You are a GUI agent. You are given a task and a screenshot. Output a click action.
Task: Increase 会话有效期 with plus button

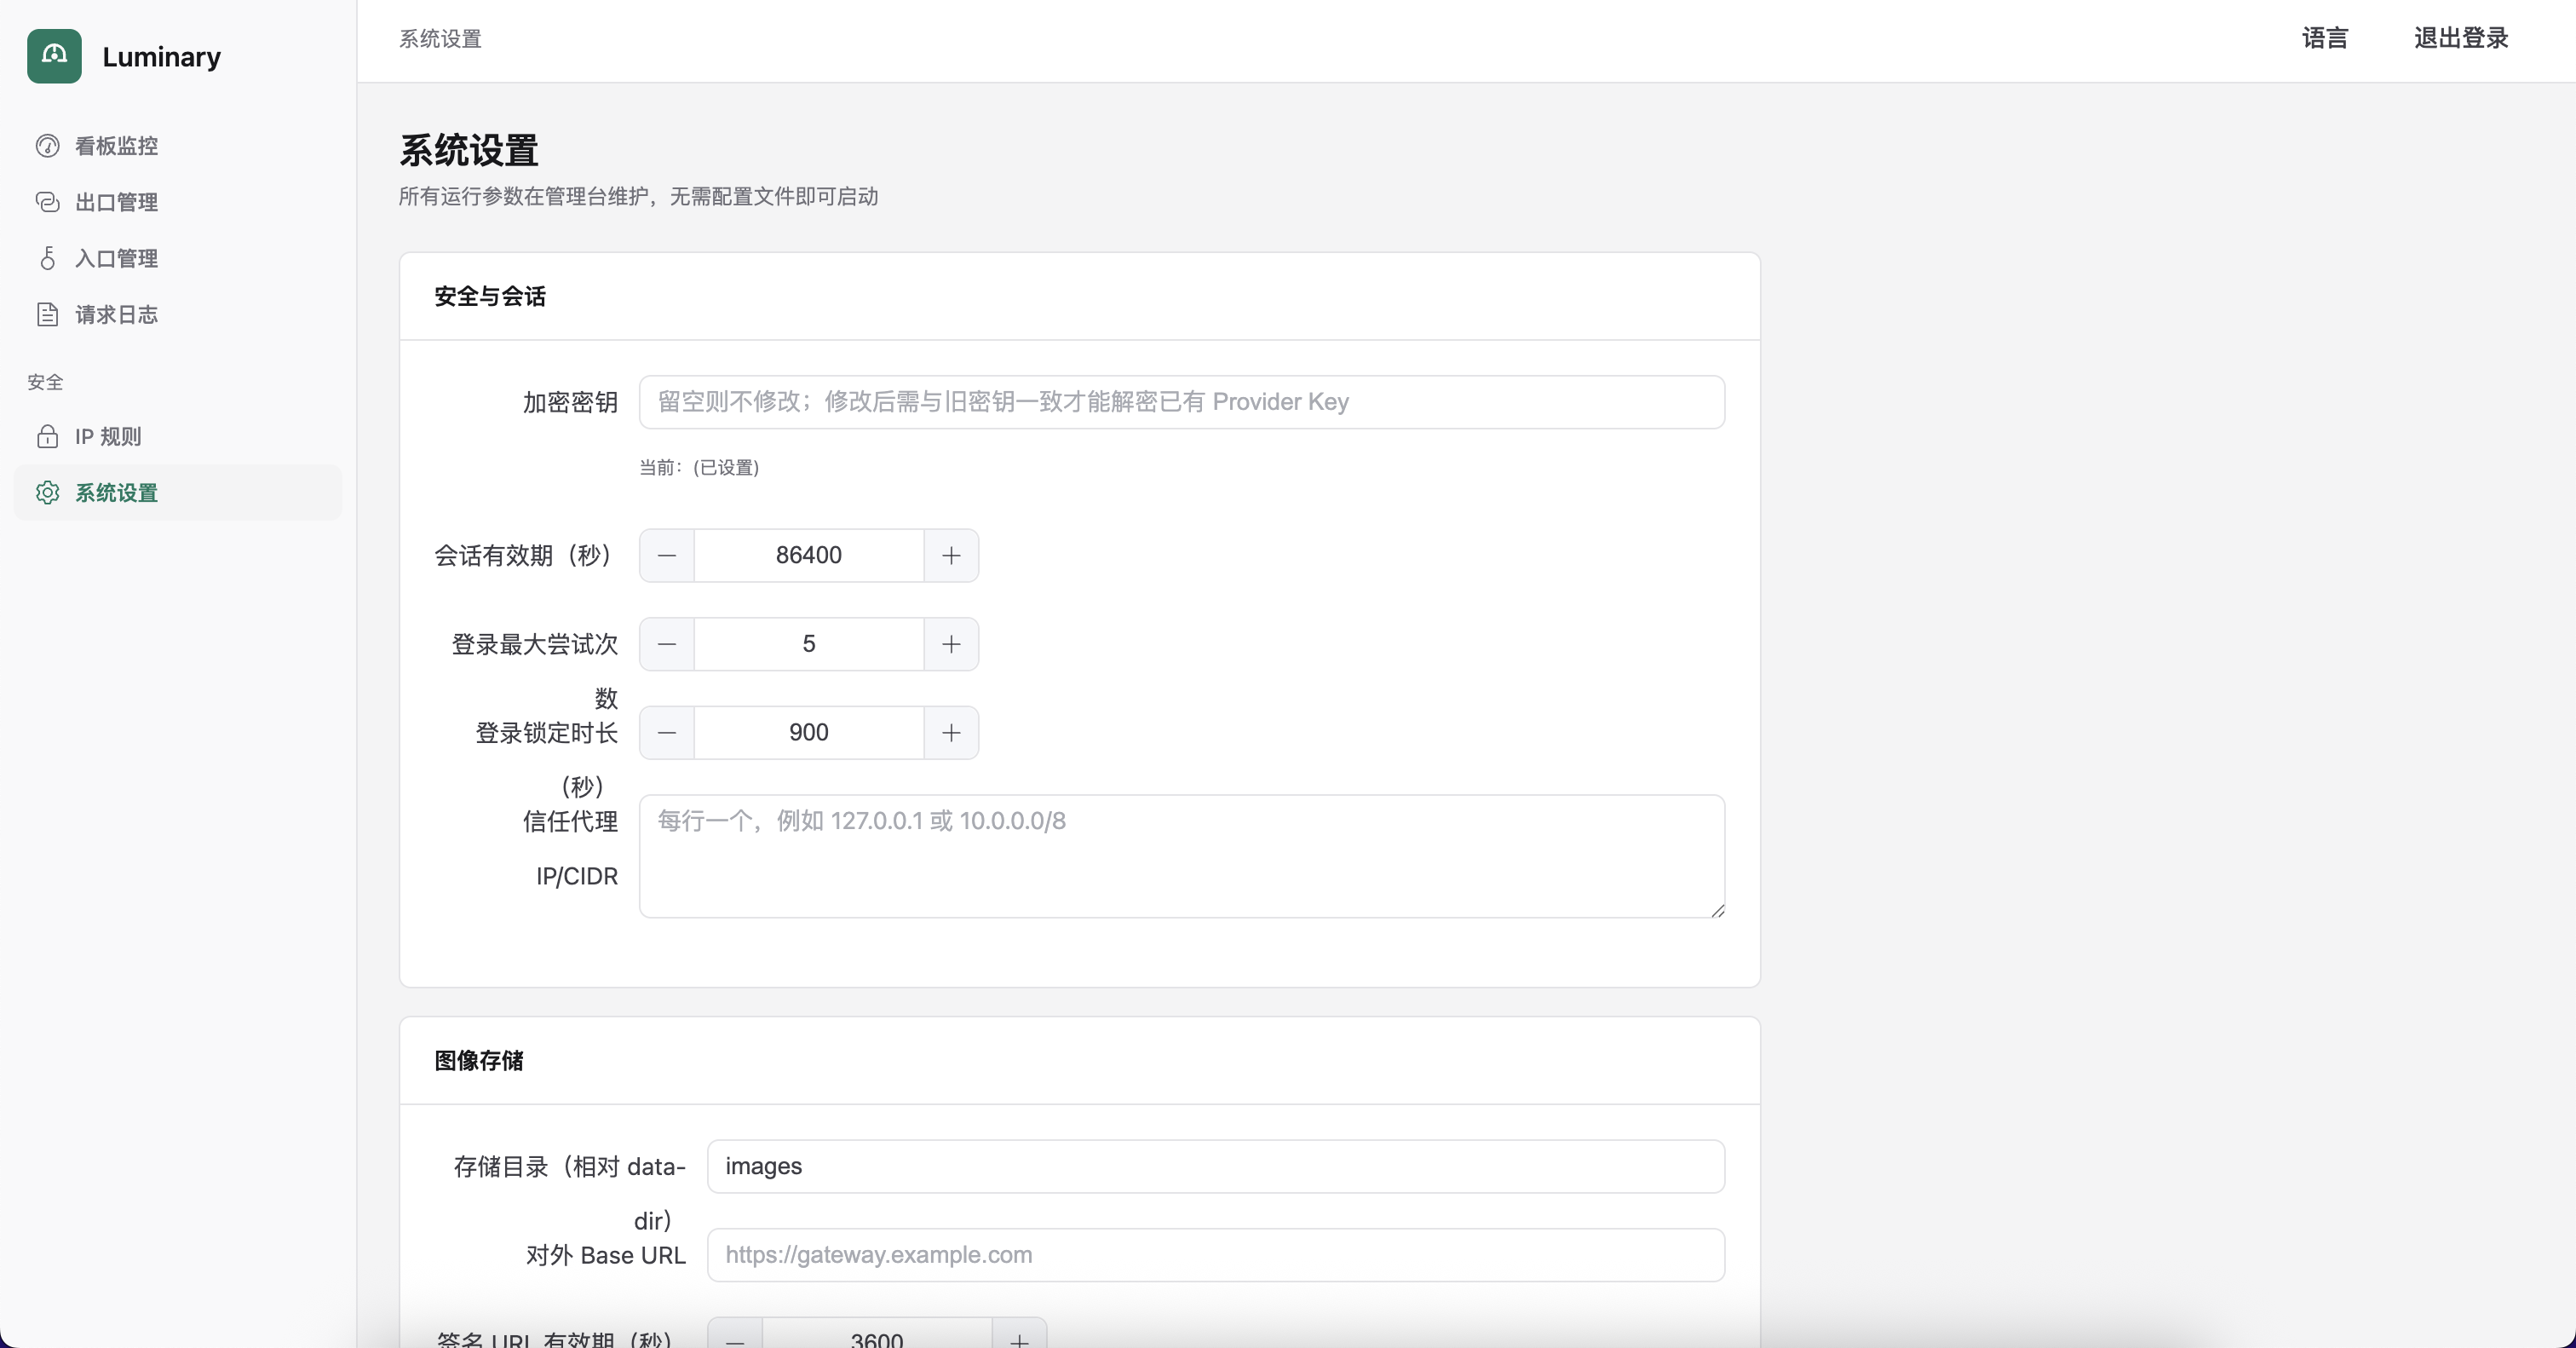click(951, 555)
